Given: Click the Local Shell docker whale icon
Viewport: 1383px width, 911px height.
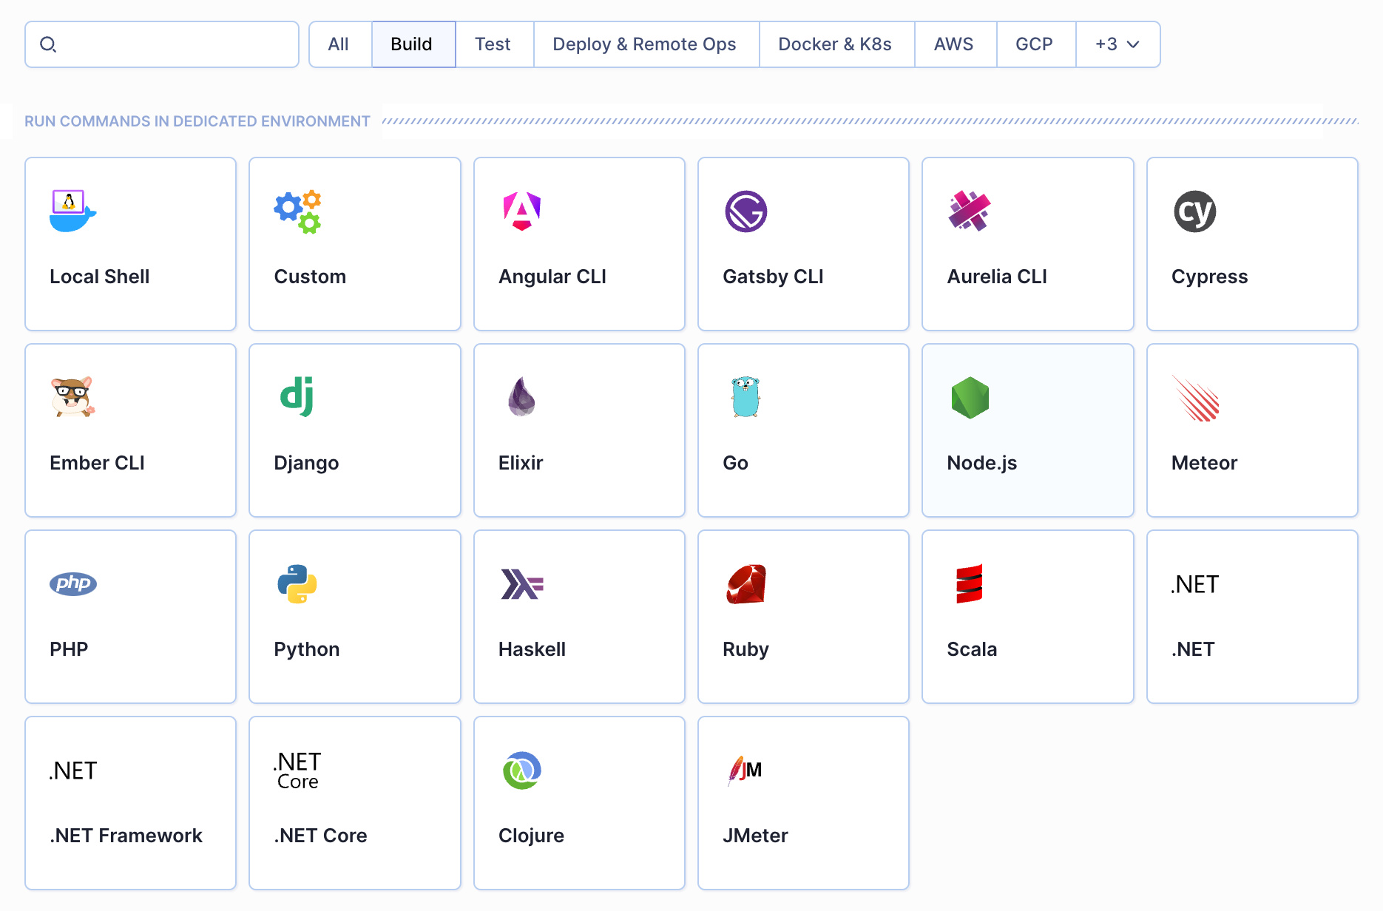Looking at the screenshot, I should pyautogui.click(x=72, y=211).
